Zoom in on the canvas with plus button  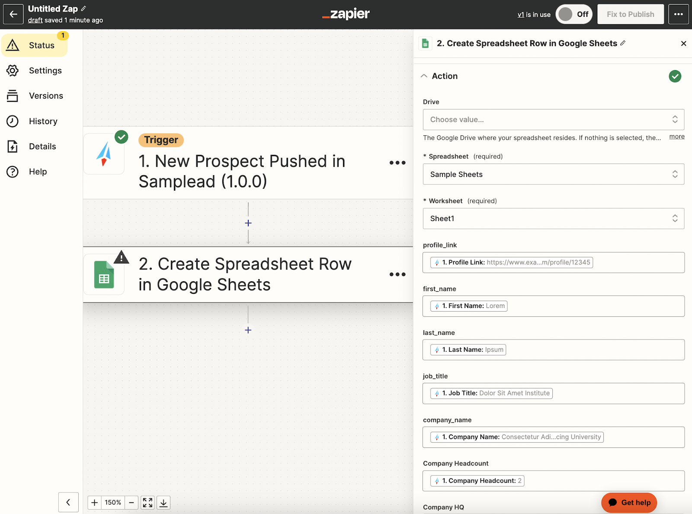(94, 502)
